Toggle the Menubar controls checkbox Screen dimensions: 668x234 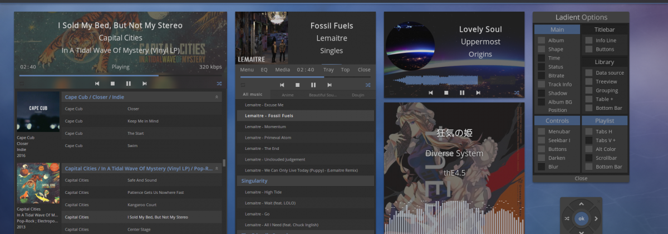click(x=541, y=131)
